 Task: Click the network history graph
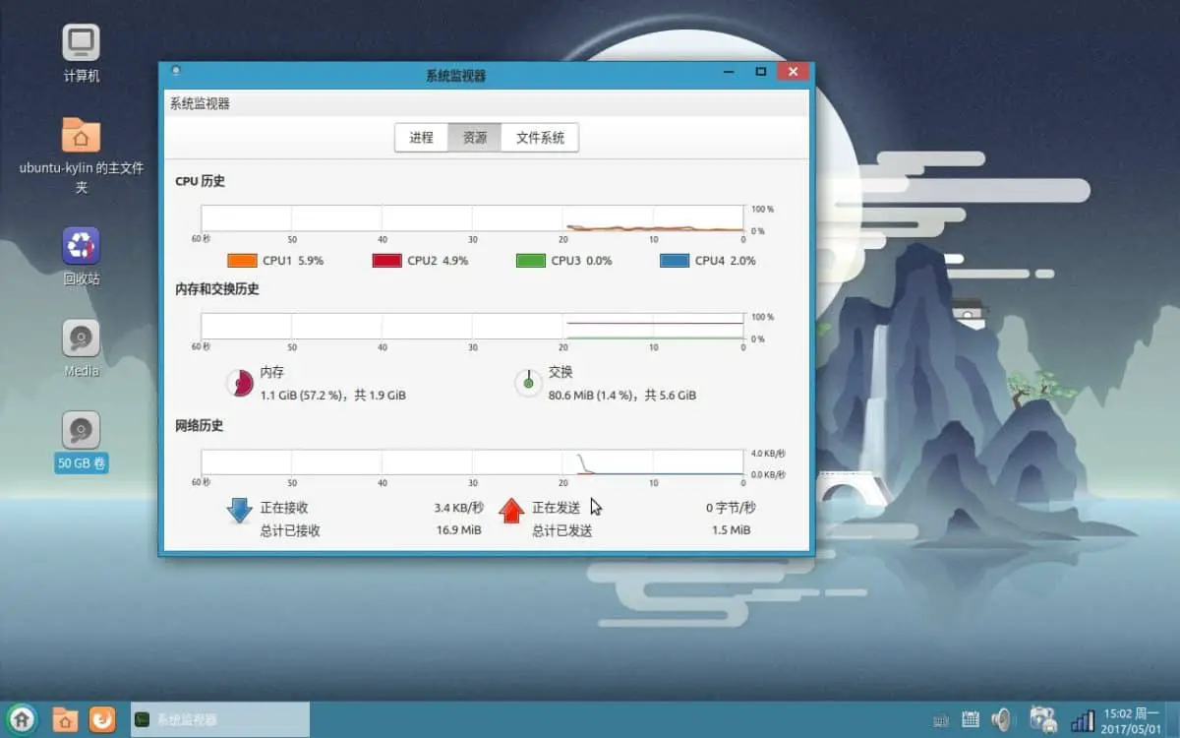pos(472,462)
